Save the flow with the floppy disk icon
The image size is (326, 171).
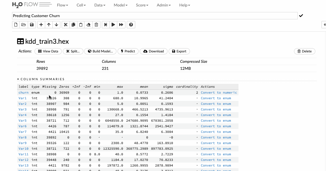point(32,25)
